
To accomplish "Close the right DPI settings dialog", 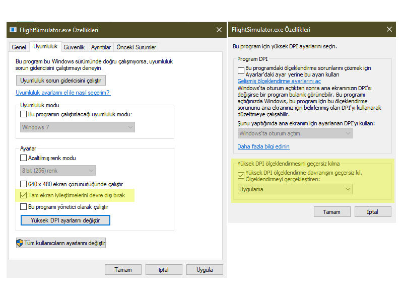I will pos(389,29).
